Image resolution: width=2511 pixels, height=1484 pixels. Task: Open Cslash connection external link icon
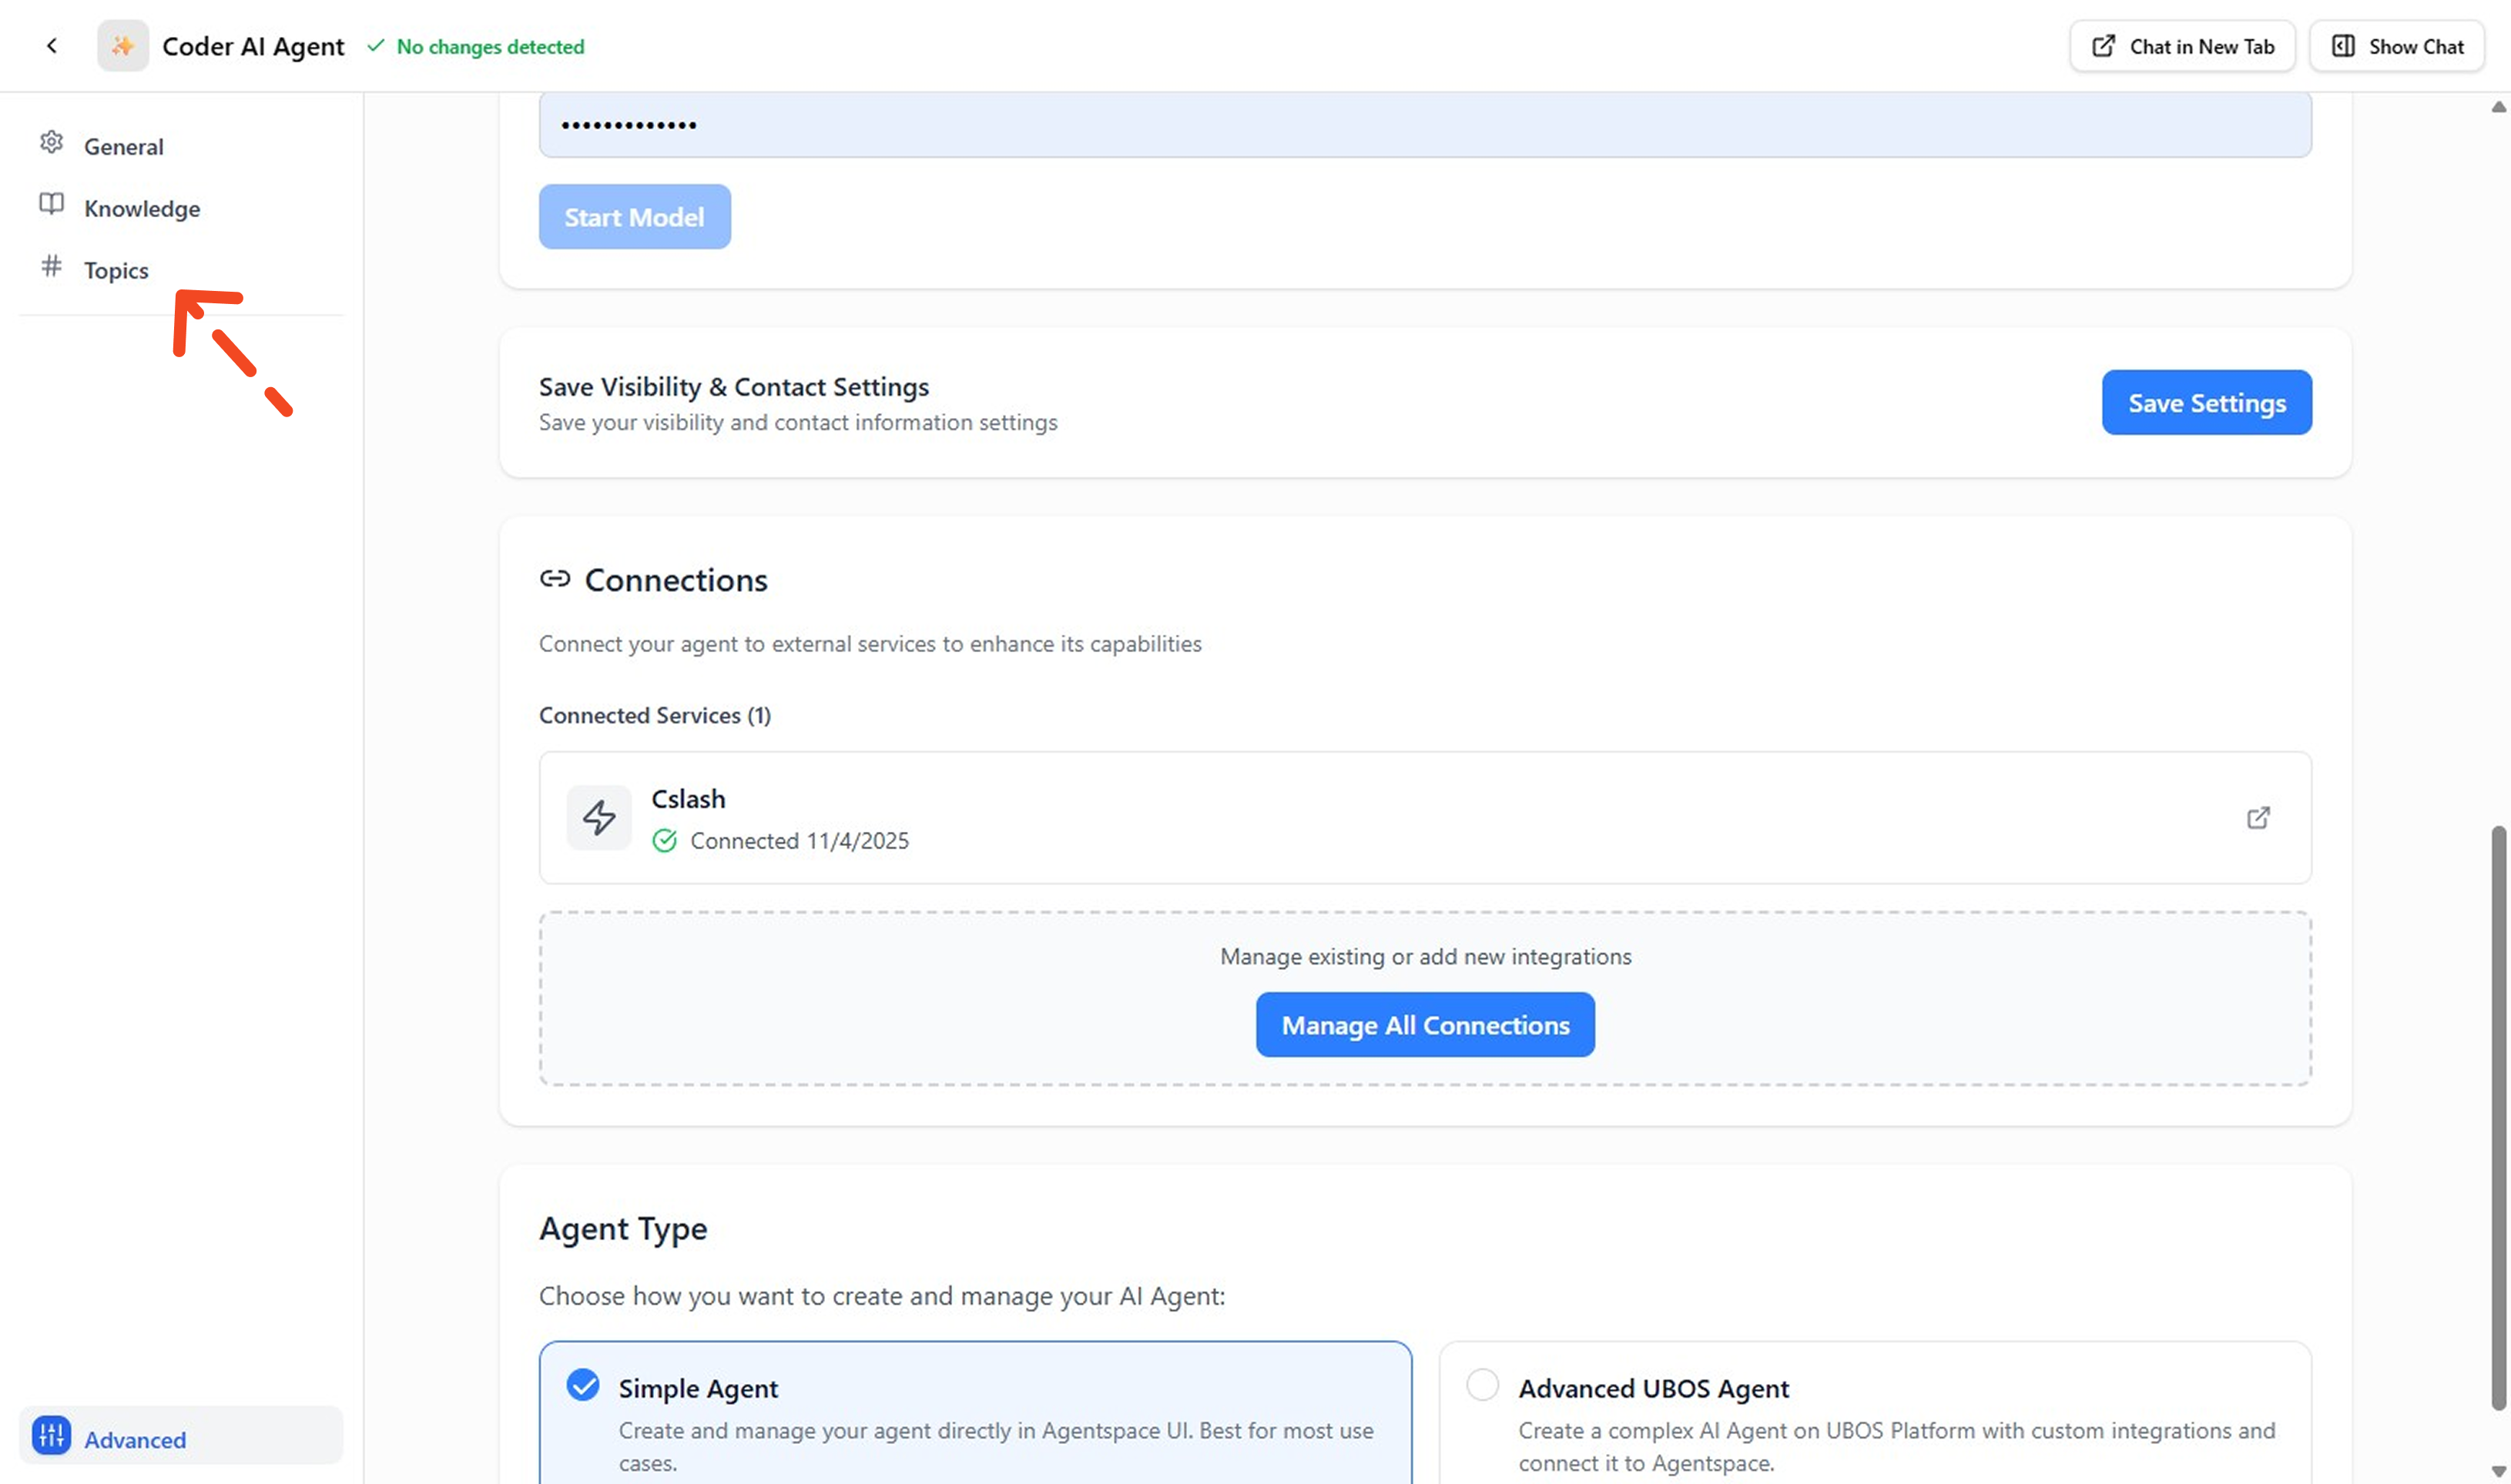pos(2258,818)
